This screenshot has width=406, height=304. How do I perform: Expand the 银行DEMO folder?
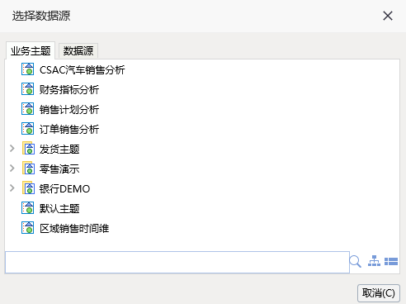tap(12, 188)
